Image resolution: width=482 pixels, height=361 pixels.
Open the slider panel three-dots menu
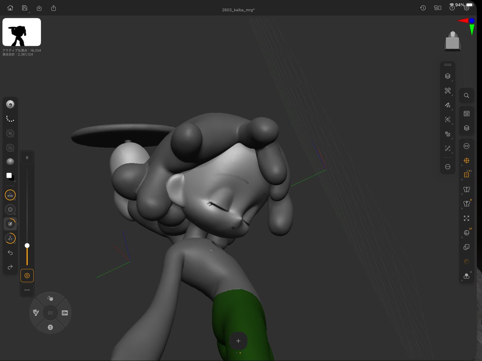[x=27, y=290]
